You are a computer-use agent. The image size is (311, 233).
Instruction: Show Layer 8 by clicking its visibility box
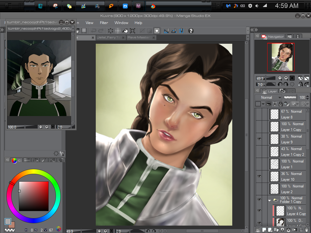(x=259, y=114)
